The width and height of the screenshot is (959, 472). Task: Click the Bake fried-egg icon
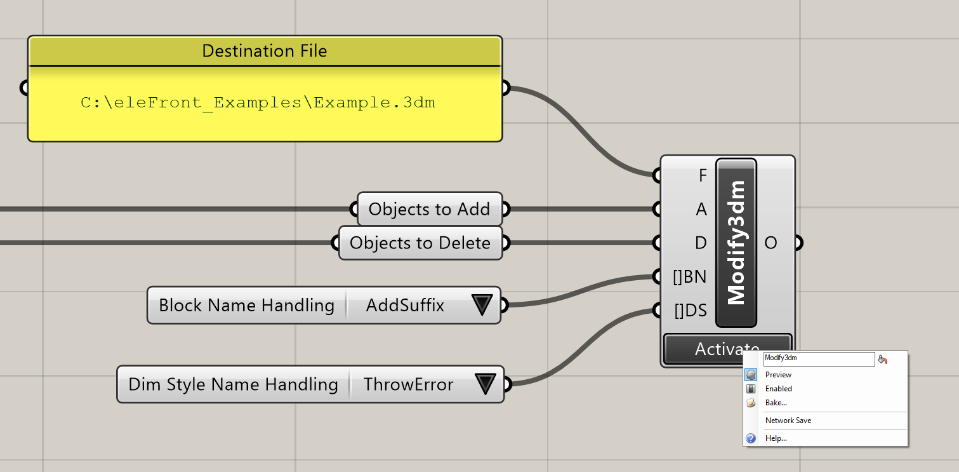[x=751, y=402]
